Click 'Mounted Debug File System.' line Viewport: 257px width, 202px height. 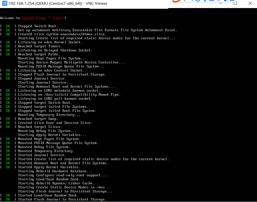[44, 147]
